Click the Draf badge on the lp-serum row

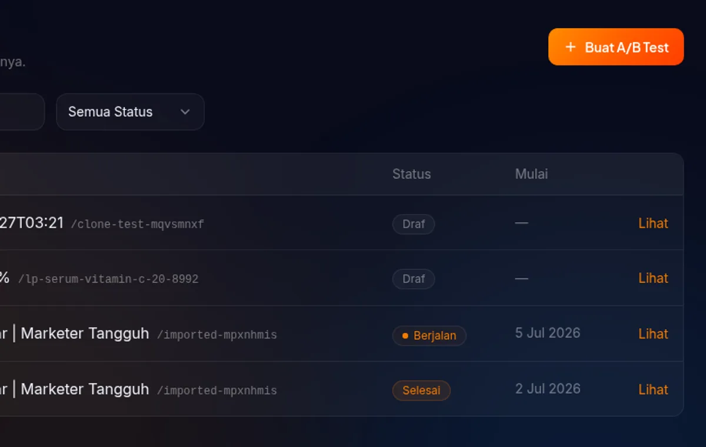click(x=414, y=279)
